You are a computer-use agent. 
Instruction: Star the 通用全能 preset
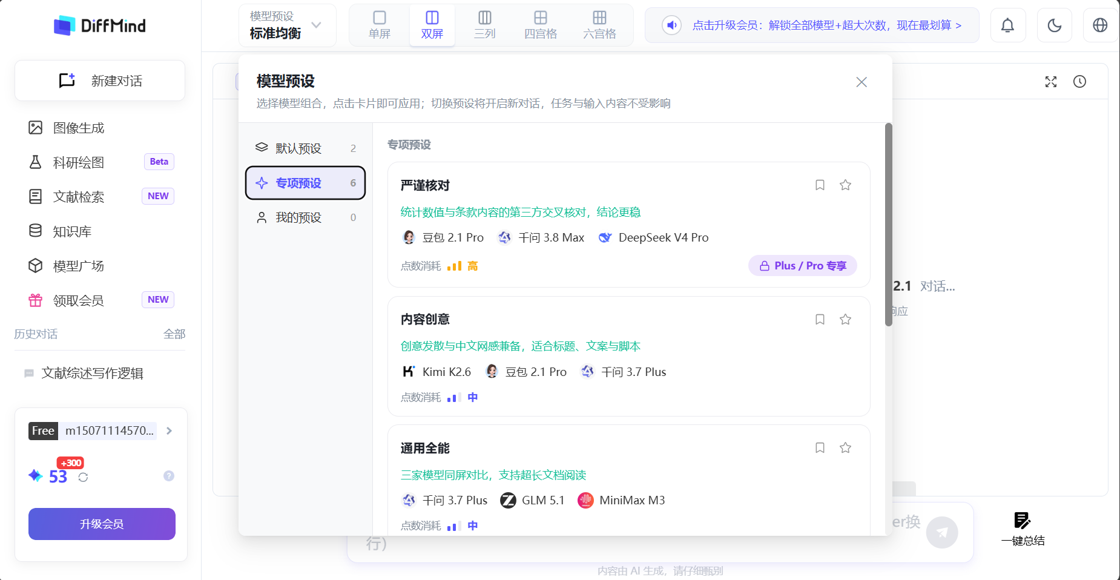[846, 448]
